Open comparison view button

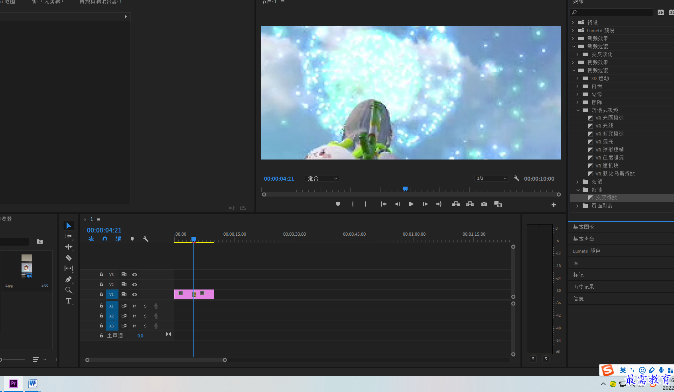(x=498, y=204)
